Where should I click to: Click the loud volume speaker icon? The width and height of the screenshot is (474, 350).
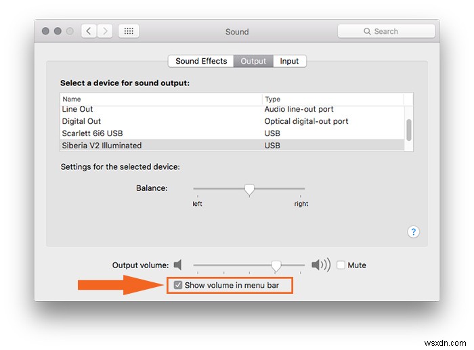(x=321, y=265)
